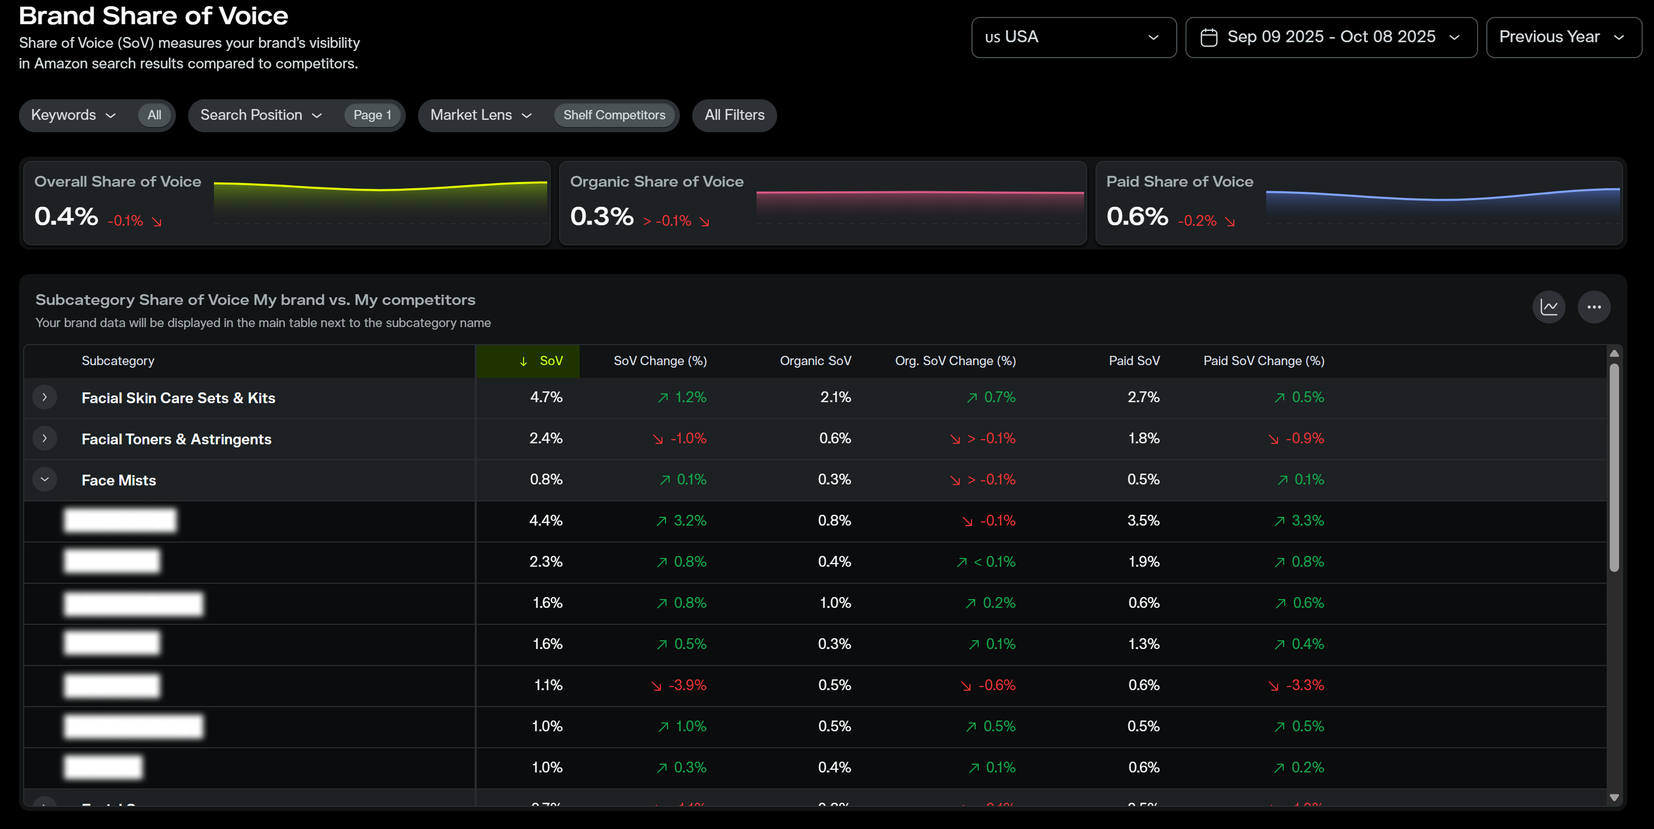Open the Search Position filter

[261, 116]
